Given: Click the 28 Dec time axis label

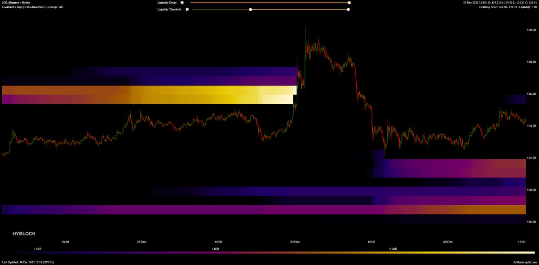Looking at the screenshot, I should click(141, 242).
